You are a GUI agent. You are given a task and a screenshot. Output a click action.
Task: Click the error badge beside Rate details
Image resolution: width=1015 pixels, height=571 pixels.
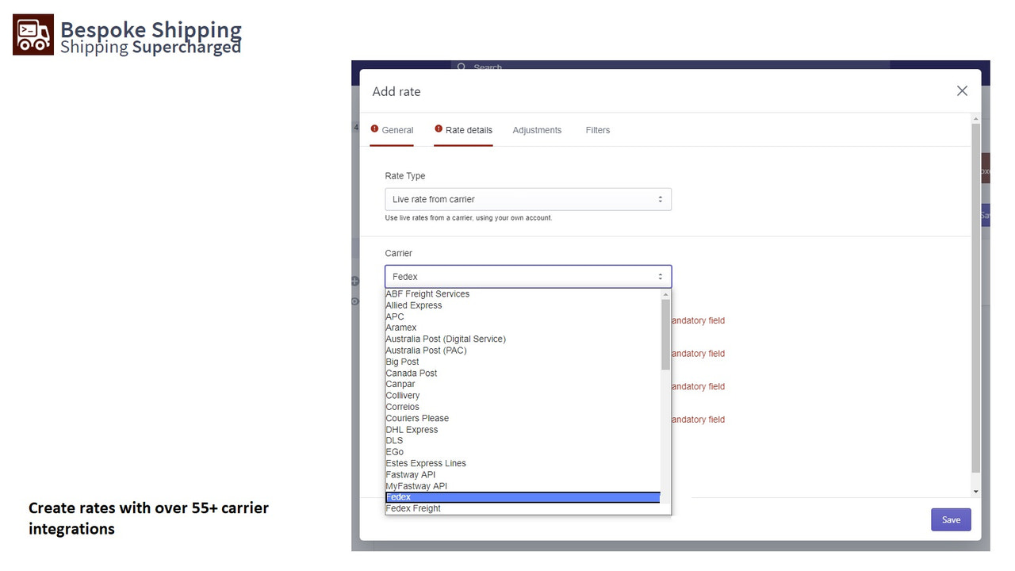click(438, 129)
